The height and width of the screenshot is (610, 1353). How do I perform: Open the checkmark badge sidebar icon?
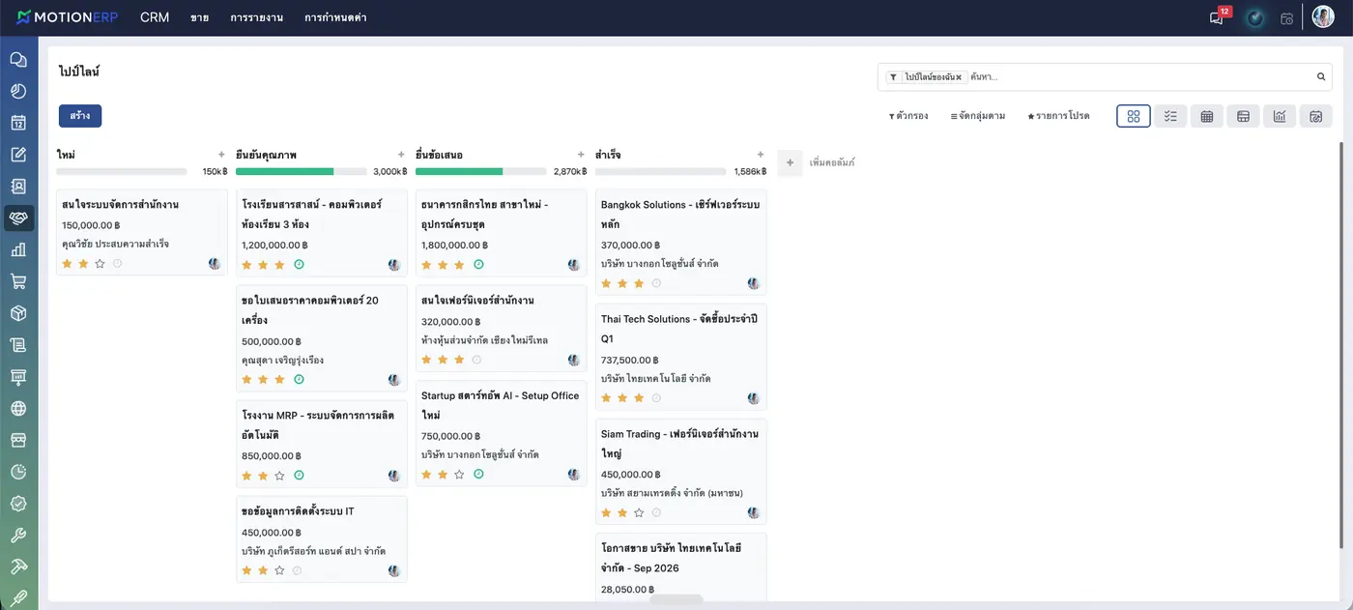point(18,504)
